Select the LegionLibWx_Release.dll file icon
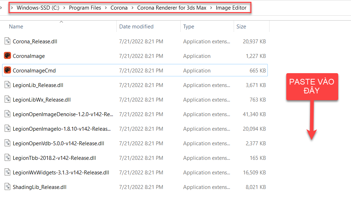Screen dimensions: 351x206 pyautogui.click(x=7, y=99)
